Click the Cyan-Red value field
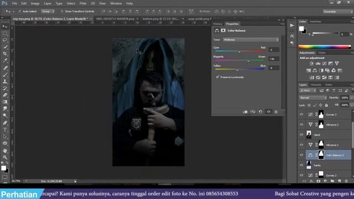 tap(274, 50)
